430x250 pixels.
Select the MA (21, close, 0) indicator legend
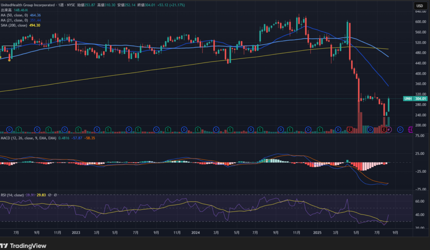[14, 20]
